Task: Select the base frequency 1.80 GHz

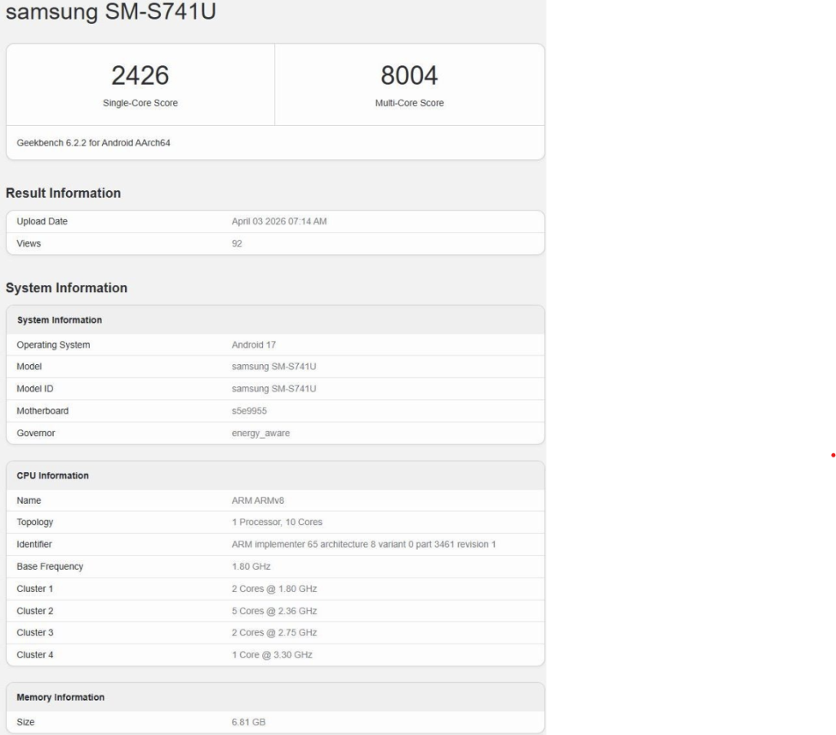Action: pos(251,567)
